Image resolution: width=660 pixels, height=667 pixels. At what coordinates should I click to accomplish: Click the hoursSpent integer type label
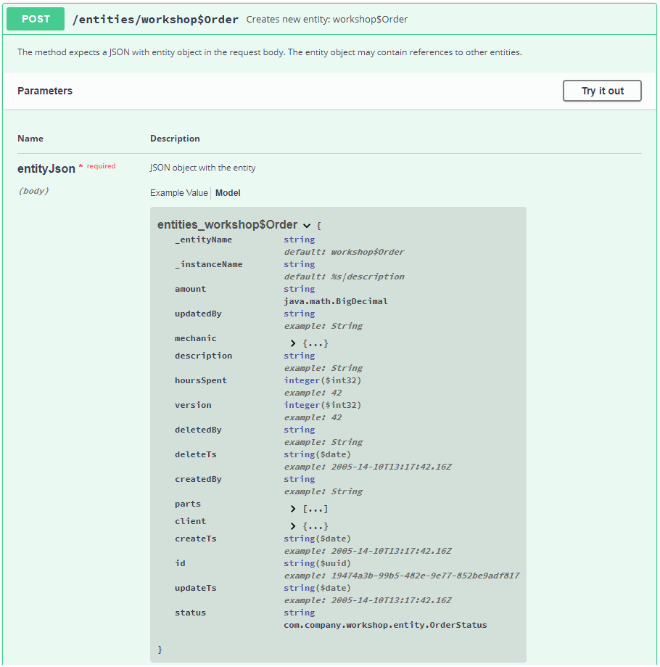322,380
